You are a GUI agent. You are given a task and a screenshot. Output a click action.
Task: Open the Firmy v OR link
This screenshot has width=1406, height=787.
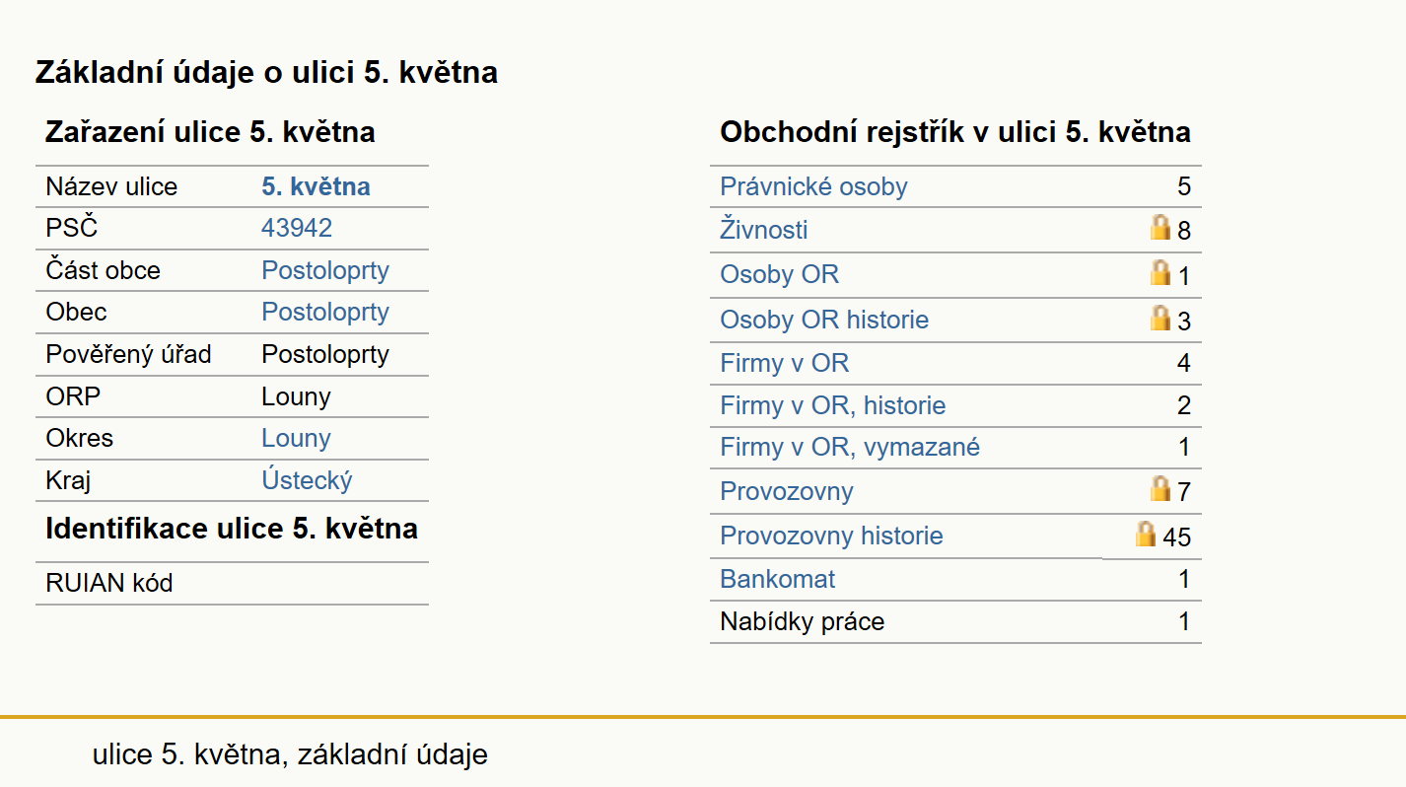point(784,363)
